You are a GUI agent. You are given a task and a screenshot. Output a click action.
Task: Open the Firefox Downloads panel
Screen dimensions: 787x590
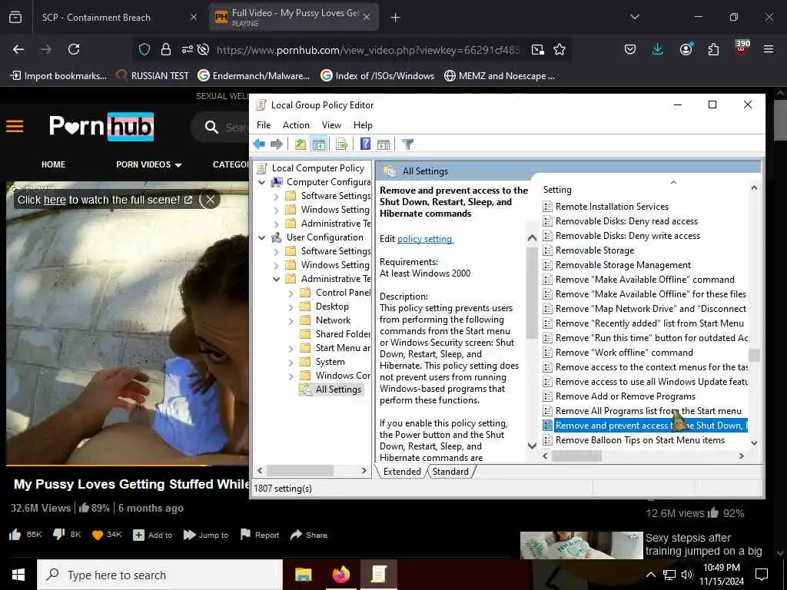(658, 49)
